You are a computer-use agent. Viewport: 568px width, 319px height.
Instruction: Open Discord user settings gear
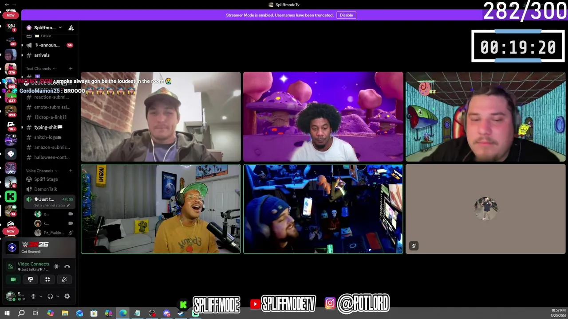pos(67,296)
